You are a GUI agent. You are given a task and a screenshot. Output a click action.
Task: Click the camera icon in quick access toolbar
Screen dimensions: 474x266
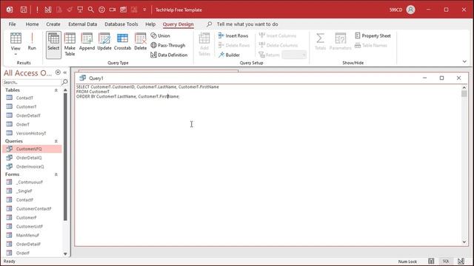(113, 10)
